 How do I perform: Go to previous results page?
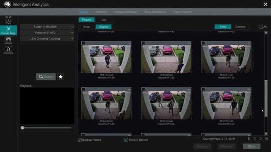[x=255, y=139]
